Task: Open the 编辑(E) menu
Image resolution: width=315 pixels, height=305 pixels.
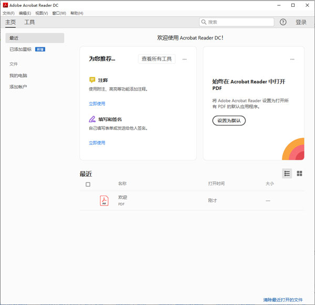Action: 25,13
